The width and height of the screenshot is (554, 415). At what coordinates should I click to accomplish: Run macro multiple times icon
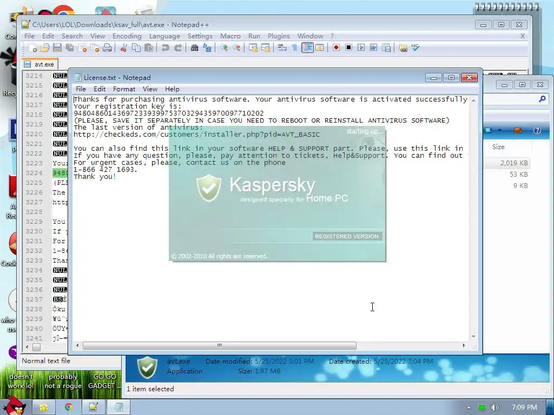[x=373, y=48]
